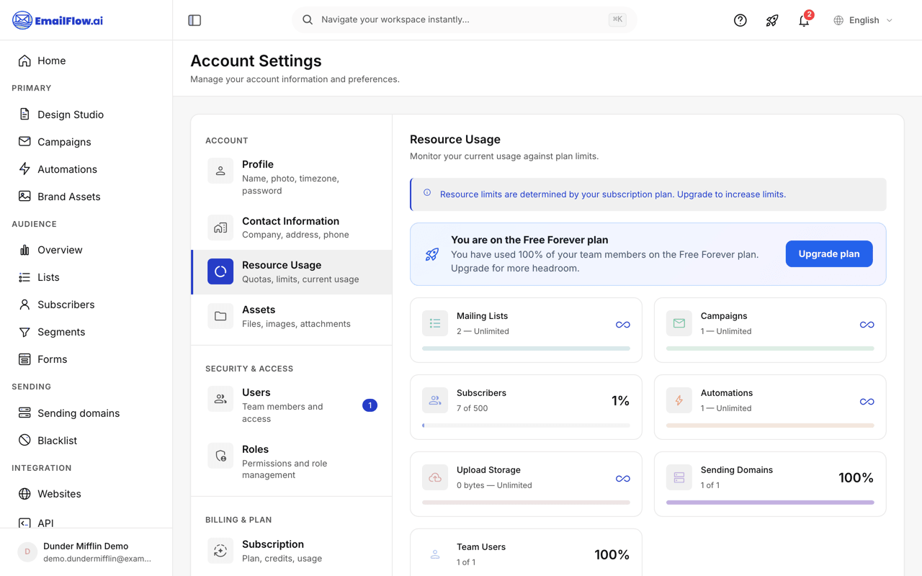Click the Overview bar chart icon

coord(24,250)
